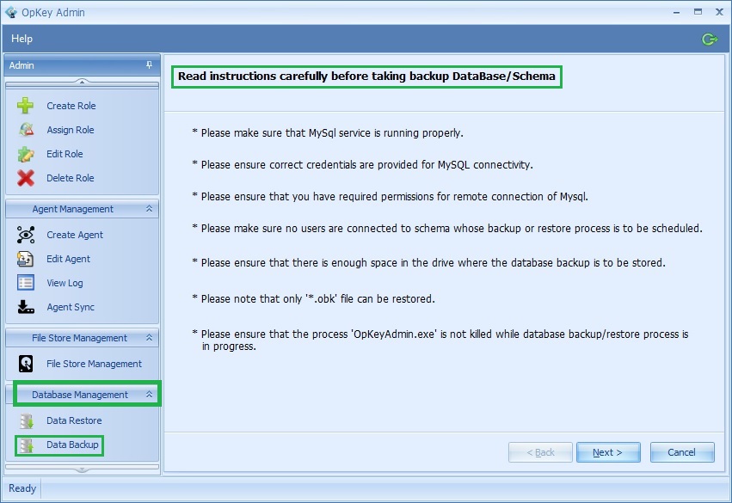The image size is (732, 503).
Task: Click the Edit Role pencil icon
Action: [x=26, y=154]
